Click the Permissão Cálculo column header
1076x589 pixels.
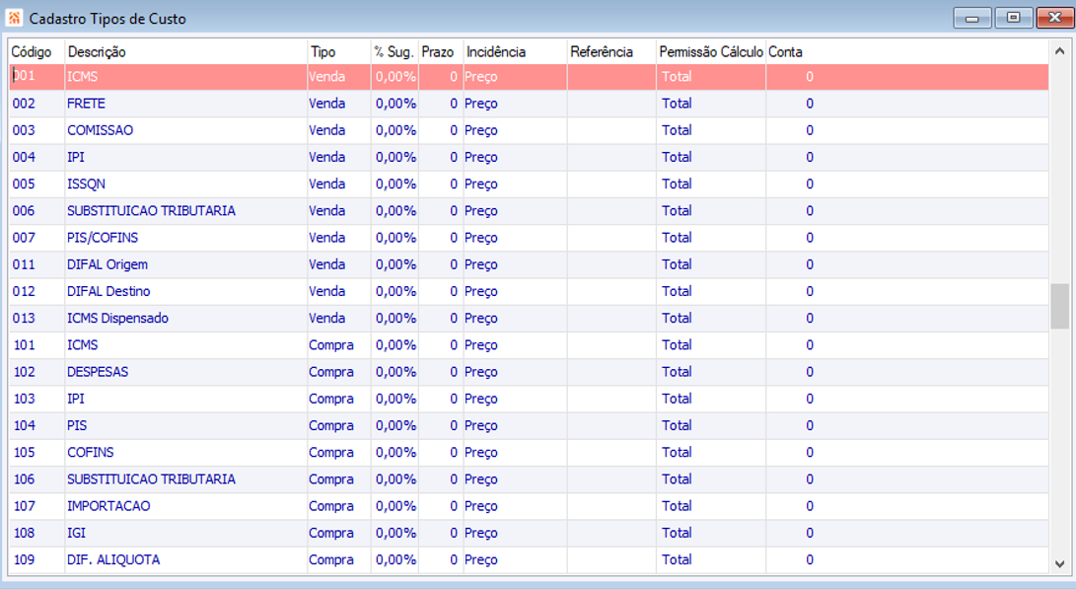[711, 51]
